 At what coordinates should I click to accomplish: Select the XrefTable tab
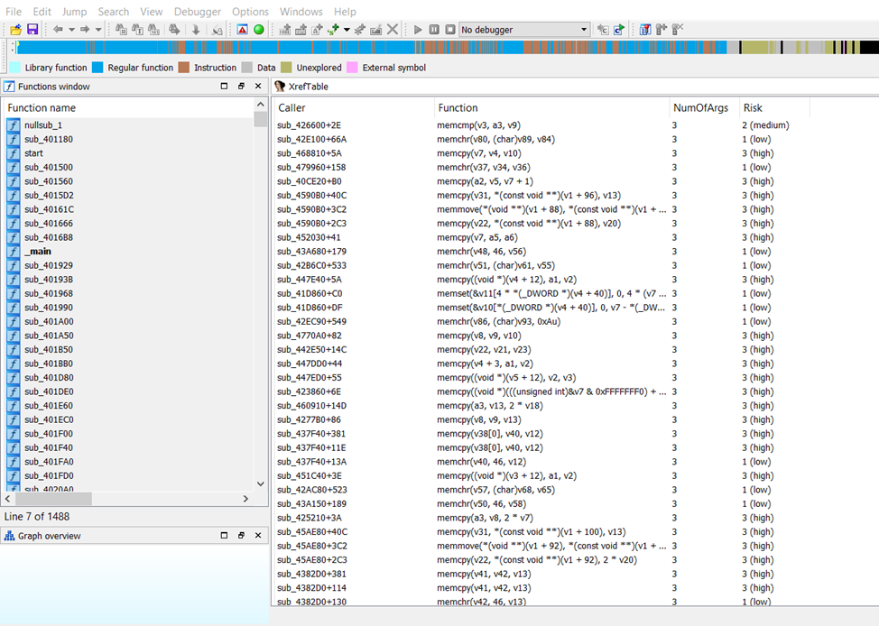click(x=301, y=87)
